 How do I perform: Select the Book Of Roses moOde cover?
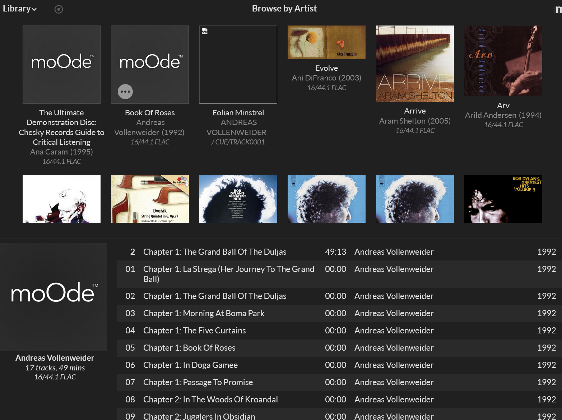(x=150, y=65)
